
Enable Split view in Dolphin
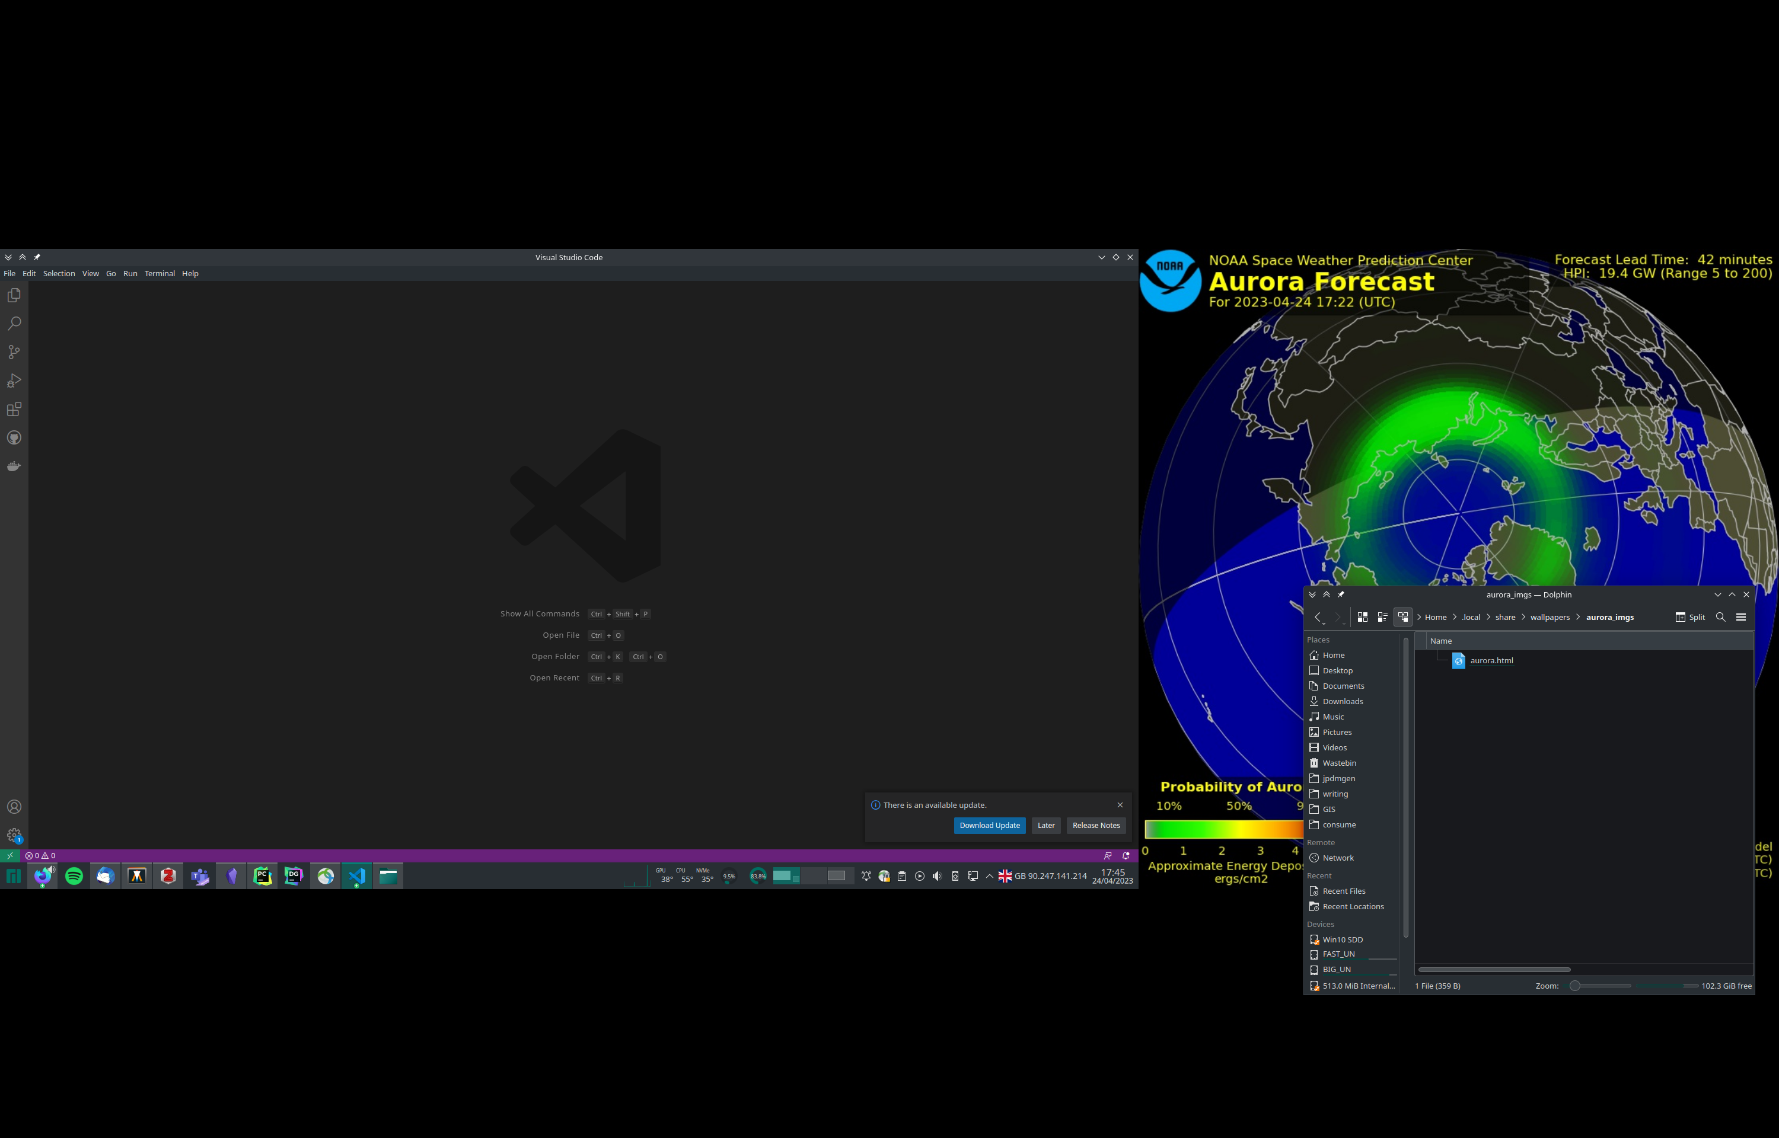pyautogui.click(x=1691, y=617)
